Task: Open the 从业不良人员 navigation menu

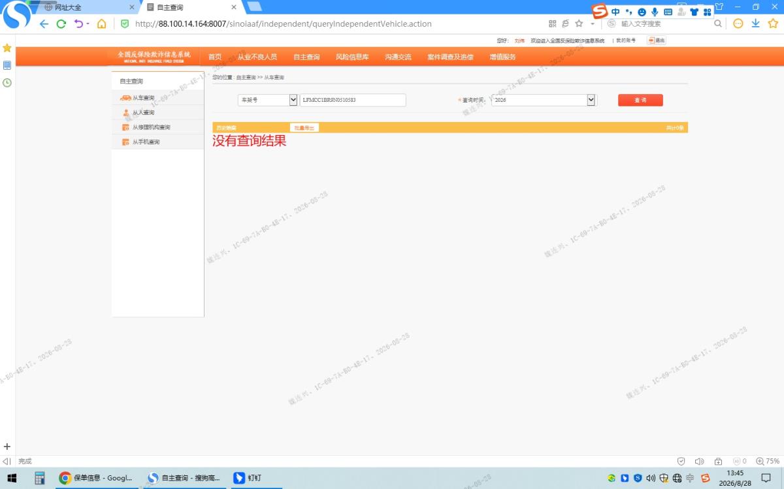Action: click(257, 57)
